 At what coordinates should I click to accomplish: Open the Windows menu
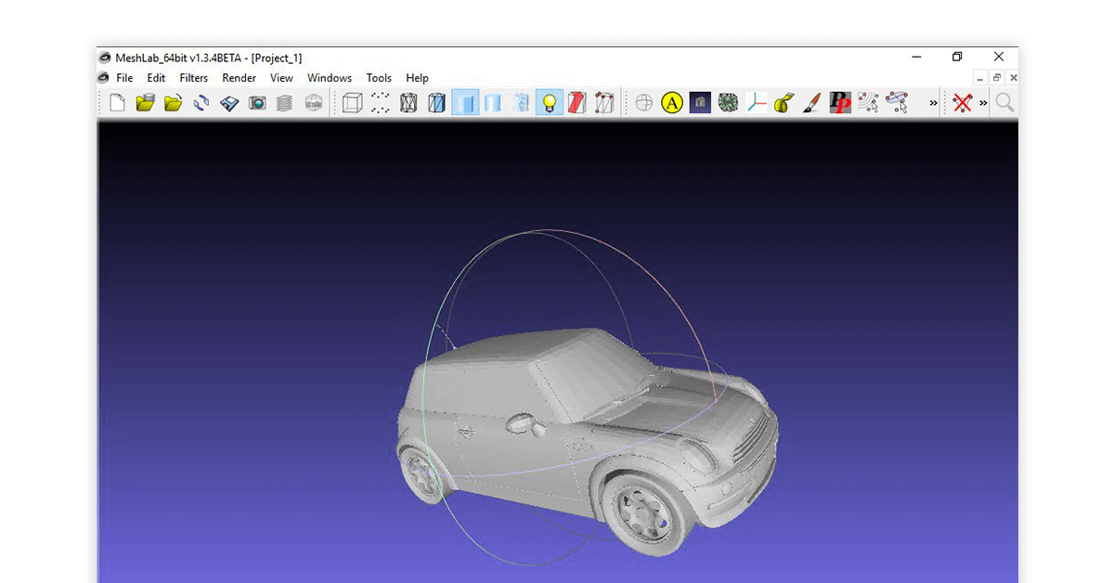coord(330,78)
